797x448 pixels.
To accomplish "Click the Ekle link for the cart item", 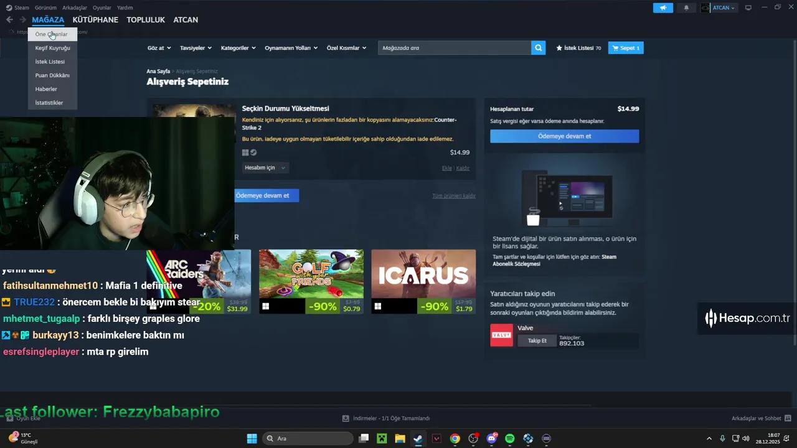I will (446, 168).
